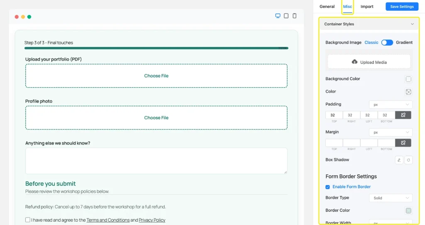Switch to mobile preview icon
This screenshot has width=425, height=225.
tap(295, 16)
